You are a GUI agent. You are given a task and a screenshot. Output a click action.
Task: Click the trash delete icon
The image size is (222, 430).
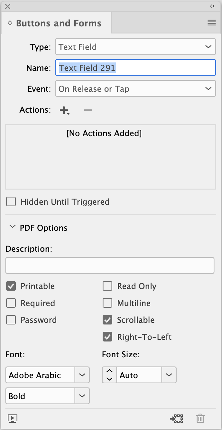click(x=200, y=418)
